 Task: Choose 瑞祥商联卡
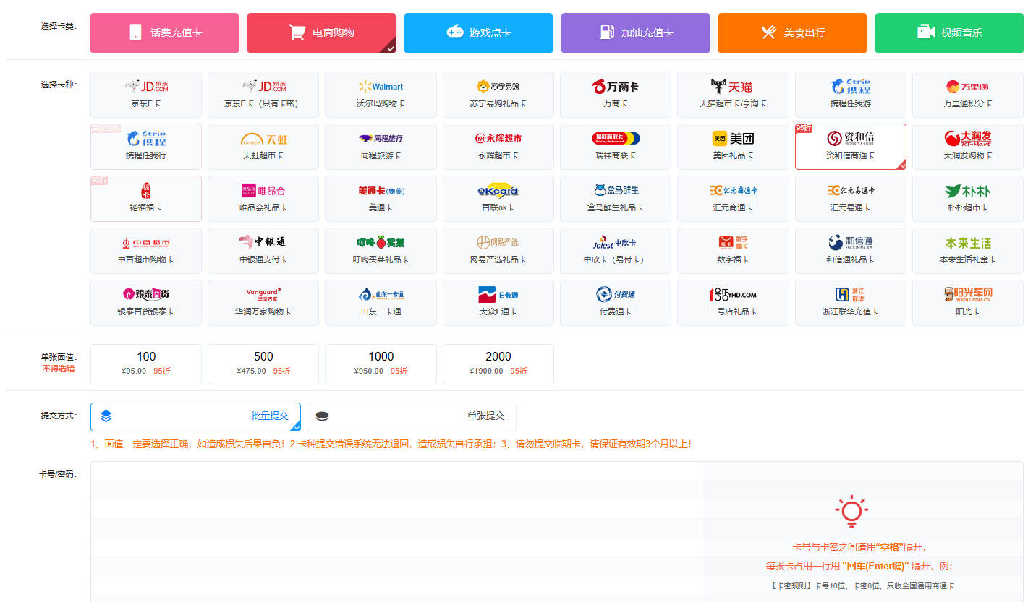[616, 147]
